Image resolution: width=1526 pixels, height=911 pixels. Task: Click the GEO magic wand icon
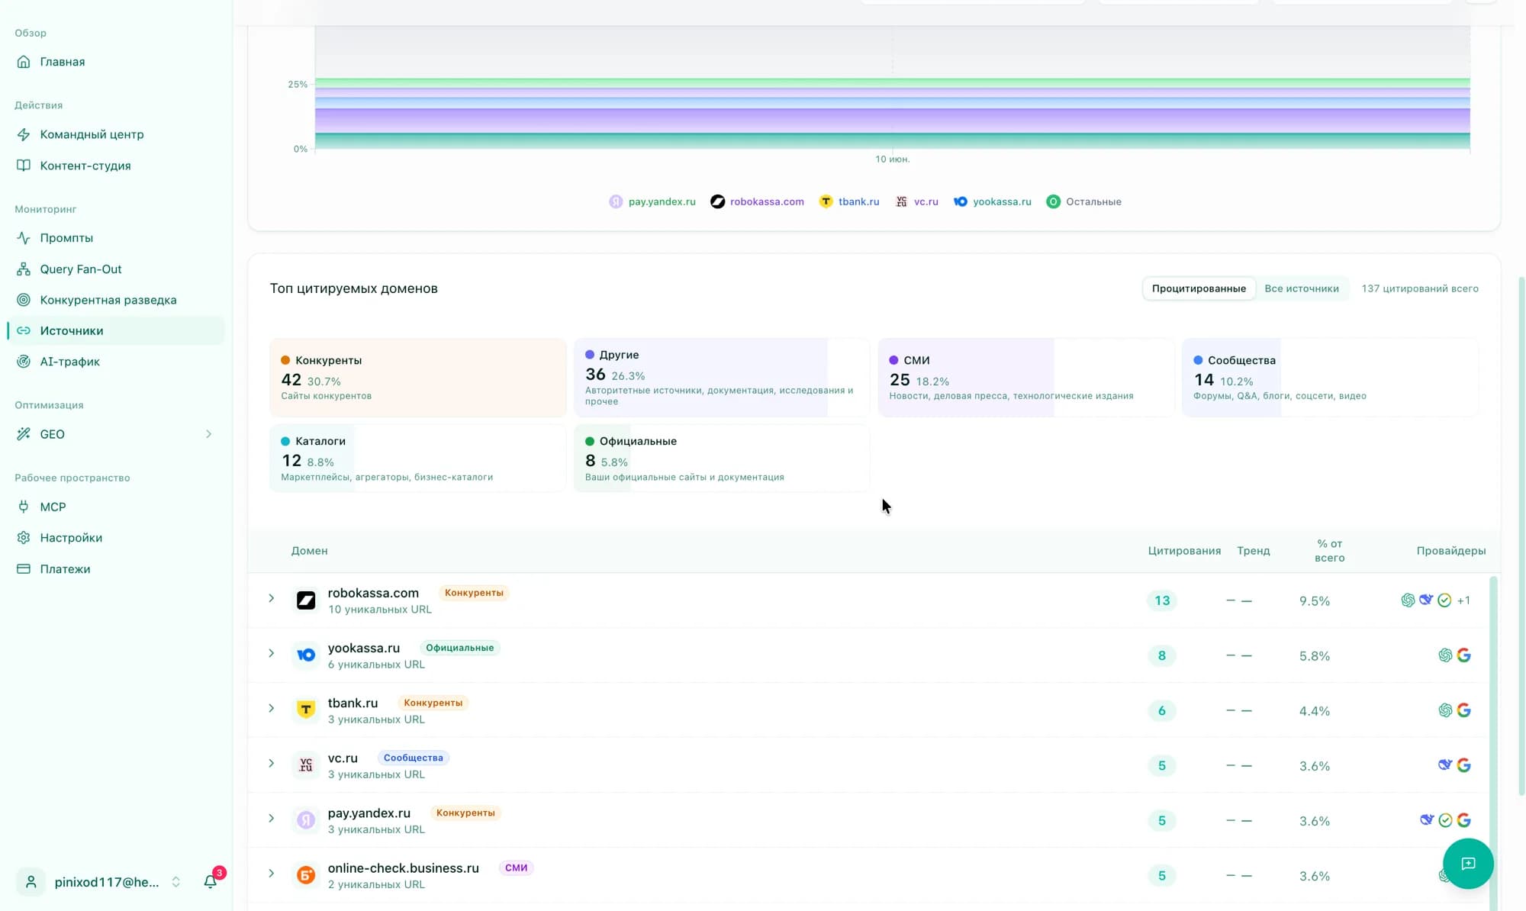[x=24, y=434]
